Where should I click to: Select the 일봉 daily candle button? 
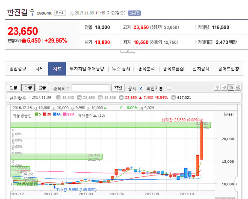tap(14, 87)
